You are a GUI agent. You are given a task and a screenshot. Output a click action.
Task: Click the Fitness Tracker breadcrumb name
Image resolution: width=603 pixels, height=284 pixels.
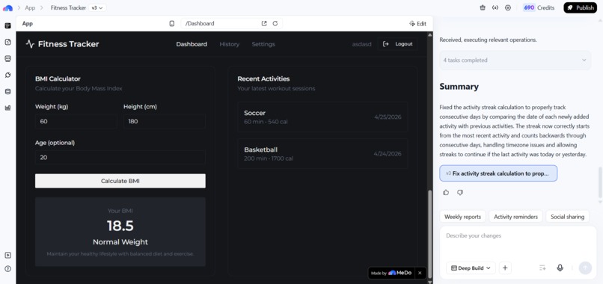click(x=68, y=7)
